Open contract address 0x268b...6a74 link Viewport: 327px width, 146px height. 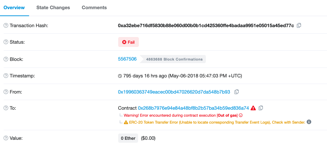pos(194,108)
